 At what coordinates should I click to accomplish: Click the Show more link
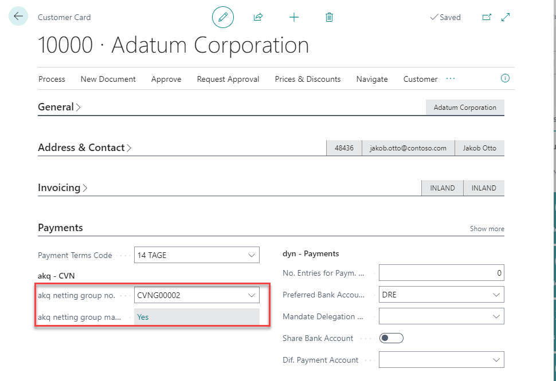[487, 229]
